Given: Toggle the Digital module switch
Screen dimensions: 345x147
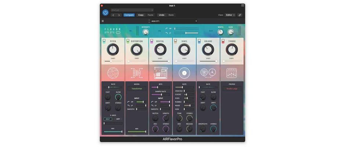Looking at the screenshot, I should [152, 41].
